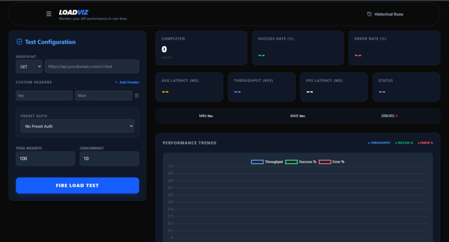The image size is (449, 242).
Task: Click the SUCCESS RATE (%) card
Action: pyautogui.click(x=298, y=48)
